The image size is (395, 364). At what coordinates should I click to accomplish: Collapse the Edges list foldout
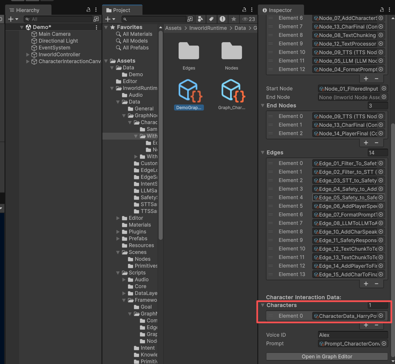click(x=263, y=153)
